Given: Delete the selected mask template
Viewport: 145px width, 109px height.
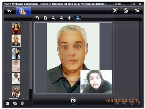Looking at the screenshot, I should (22, 103).
